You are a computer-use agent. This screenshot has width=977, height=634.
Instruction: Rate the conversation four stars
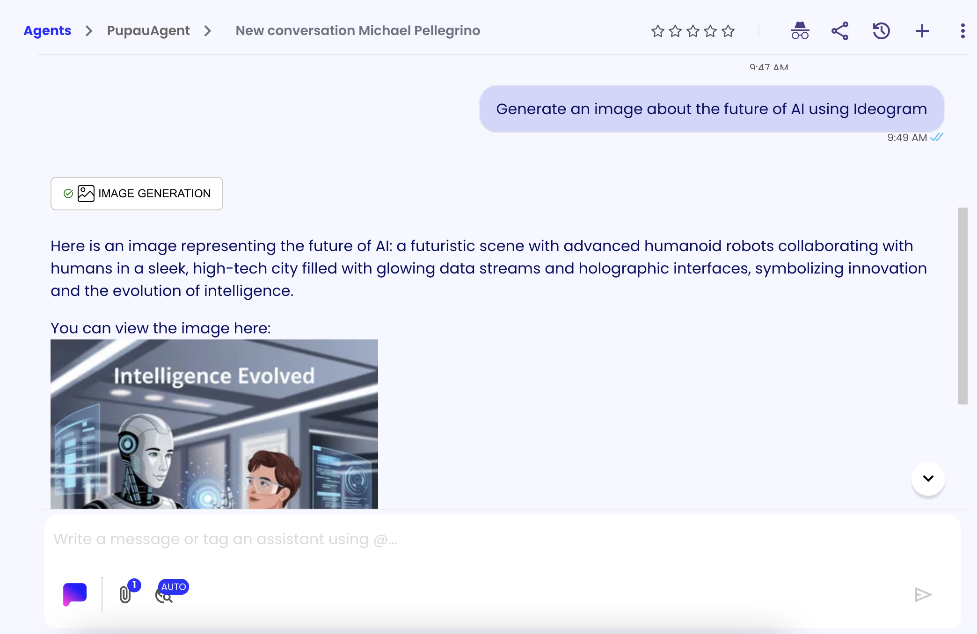click(710, 31)
